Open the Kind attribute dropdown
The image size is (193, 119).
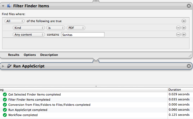[29, 28]
